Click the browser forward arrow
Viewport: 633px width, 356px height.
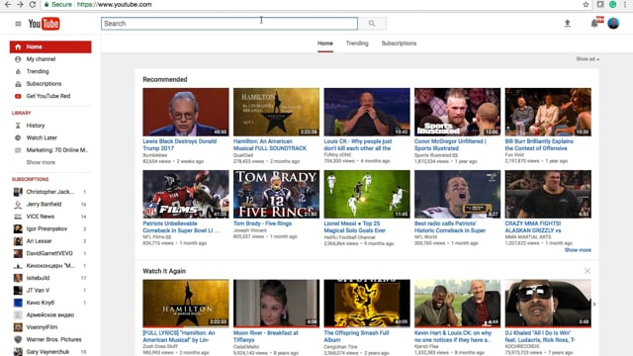click(20, 4)
